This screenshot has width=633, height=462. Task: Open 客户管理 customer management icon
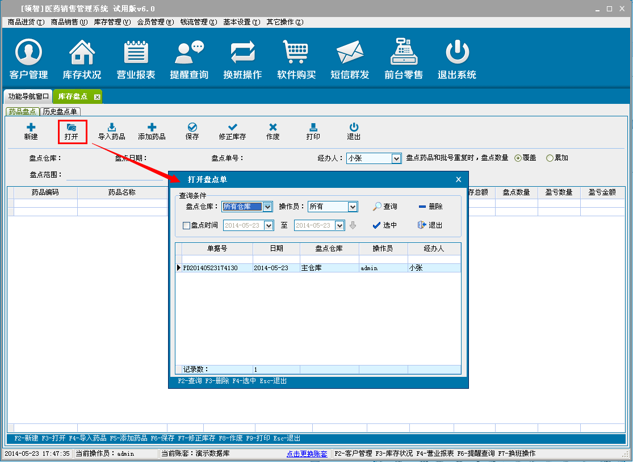tap(28, 53)
